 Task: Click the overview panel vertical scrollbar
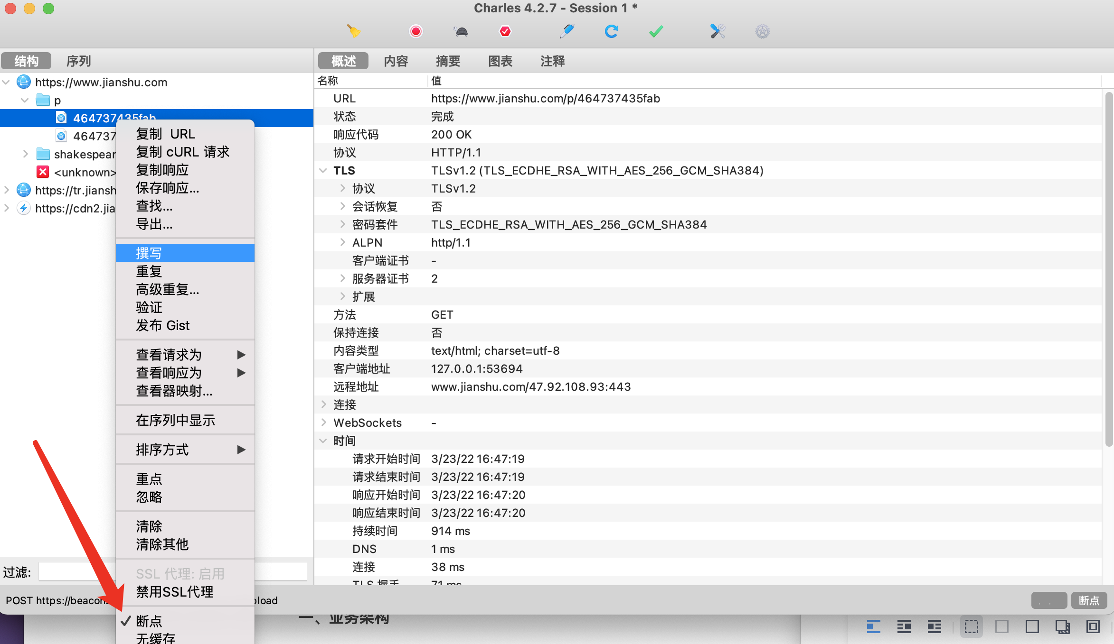click(x=1109, y=269)
